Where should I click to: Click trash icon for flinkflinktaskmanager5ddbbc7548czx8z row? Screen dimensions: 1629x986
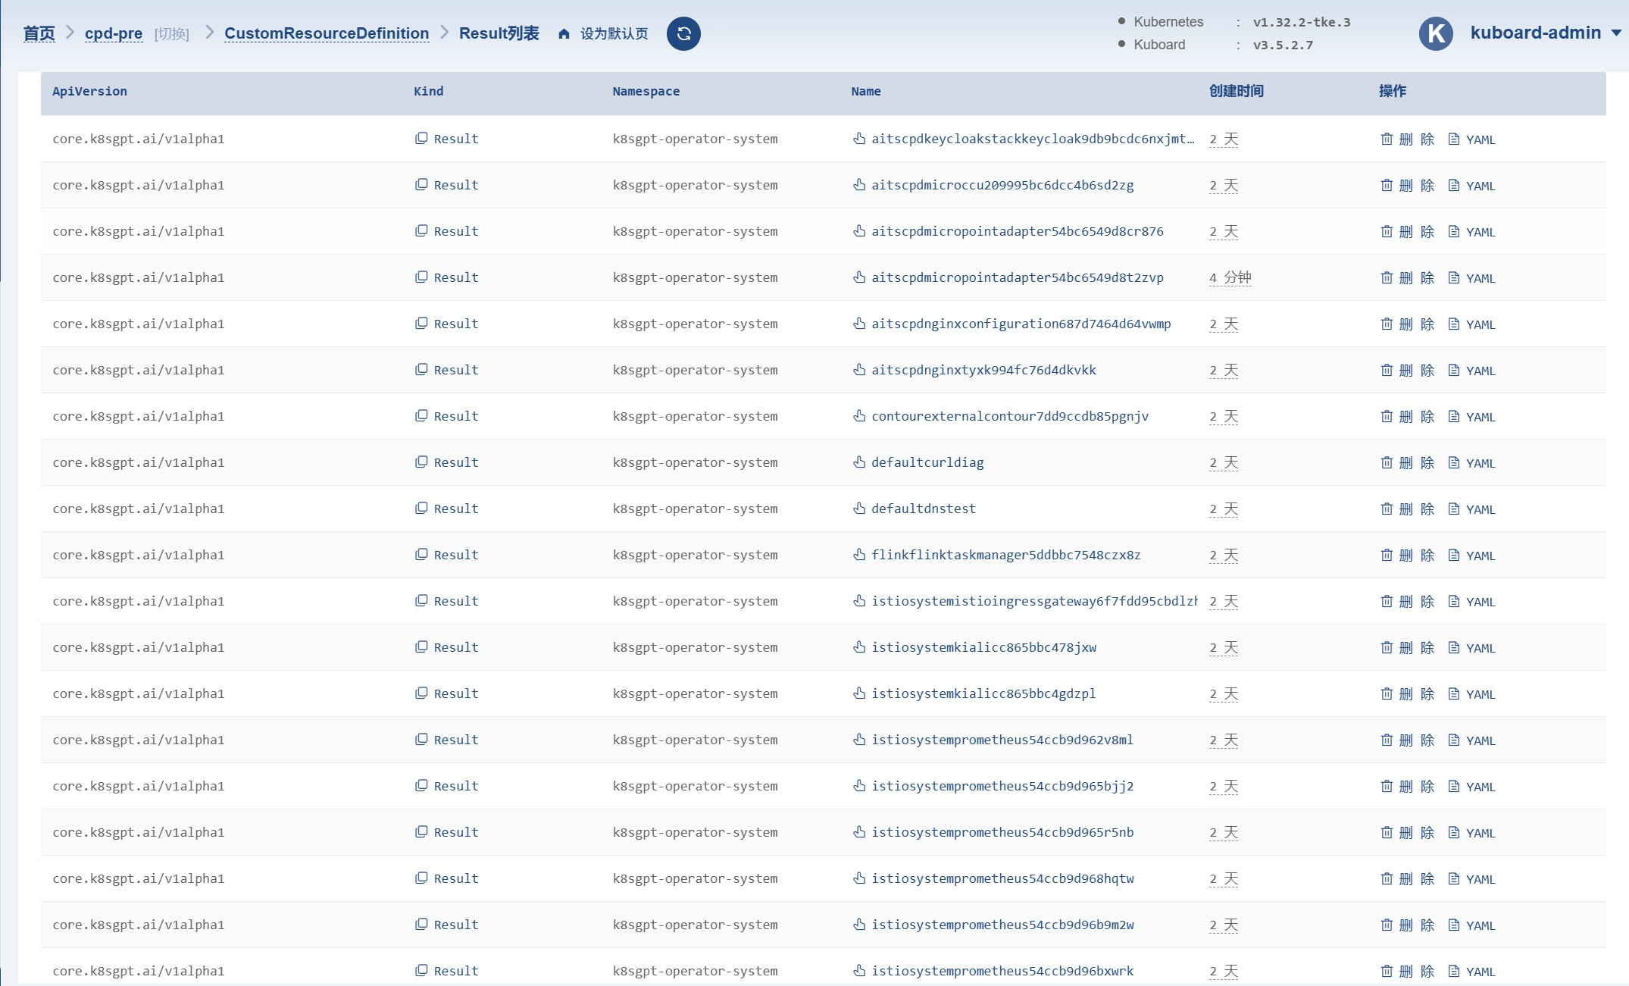(1387, 555)
